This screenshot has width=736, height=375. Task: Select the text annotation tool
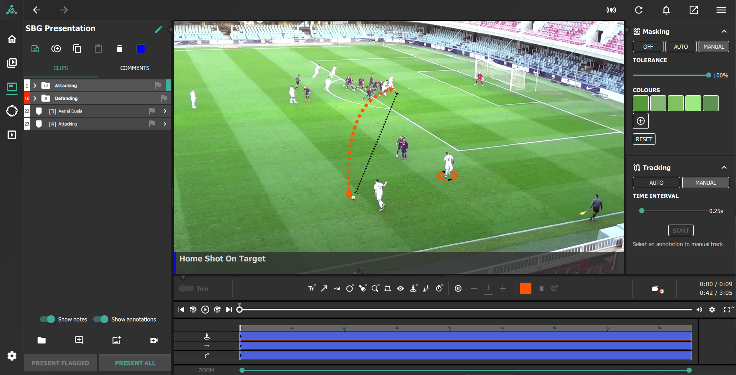click(x=312, y=288)
